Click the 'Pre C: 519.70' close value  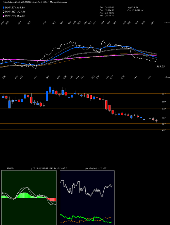pyautogui.click(x=107, y=16)
